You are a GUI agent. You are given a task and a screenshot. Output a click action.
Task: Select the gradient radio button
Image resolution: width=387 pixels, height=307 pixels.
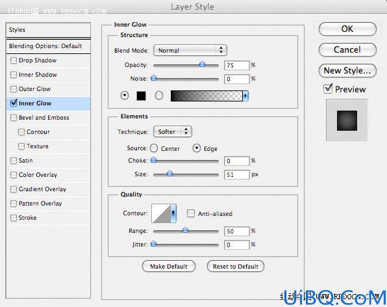click(x=159, y=96)
